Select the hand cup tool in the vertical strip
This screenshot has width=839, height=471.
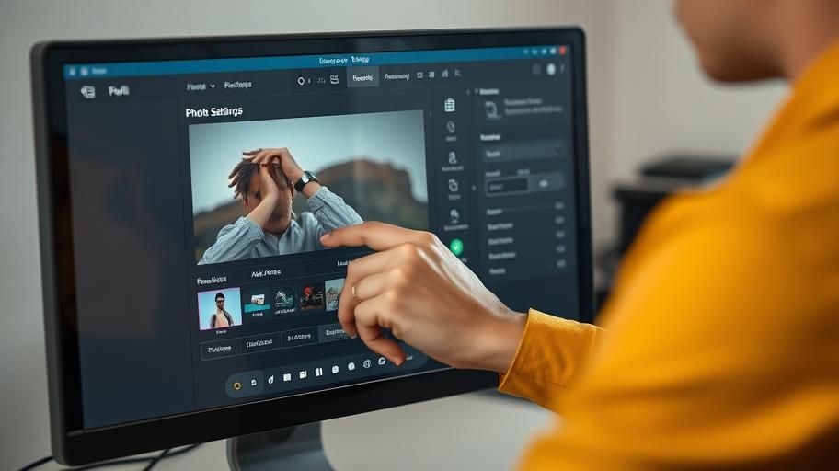pyautogui.click(x=454, y=185)
